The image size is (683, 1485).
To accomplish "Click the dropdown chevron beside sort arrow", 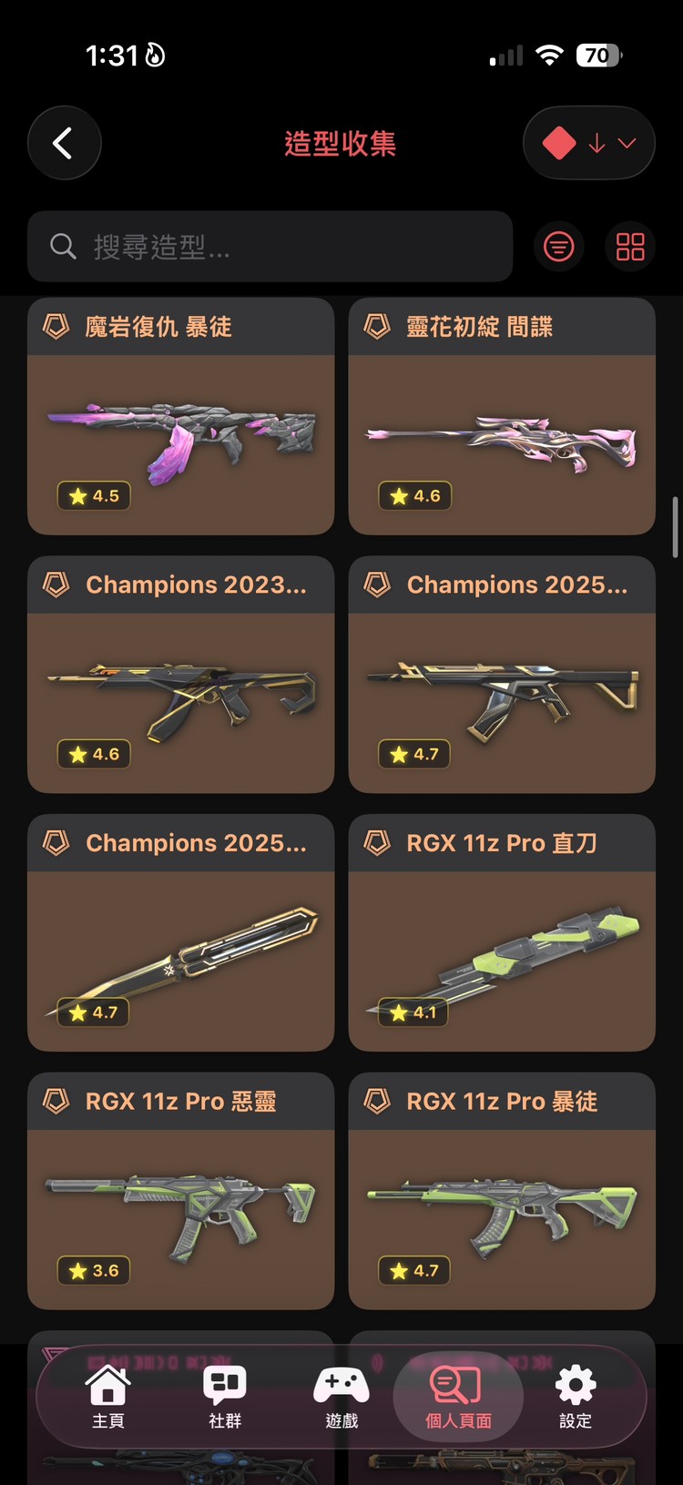I will [627, 143].
